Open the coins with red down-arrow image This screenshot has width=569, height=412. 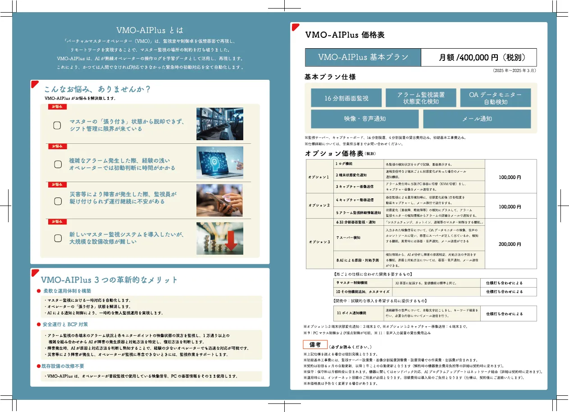point(220,238)
